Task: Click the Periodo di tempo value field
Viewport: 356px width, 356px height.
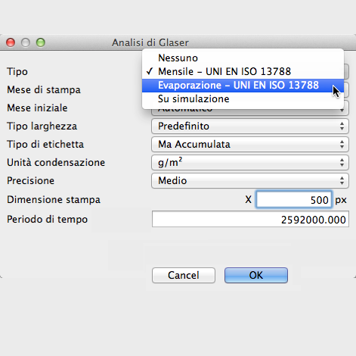Action: pyautogui.click(x=250, y=219)
